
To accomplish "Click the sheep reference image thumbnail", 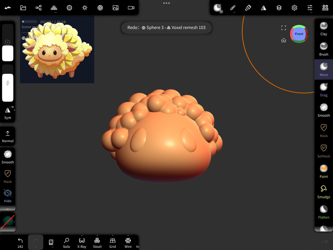I will tap(57, 49).
